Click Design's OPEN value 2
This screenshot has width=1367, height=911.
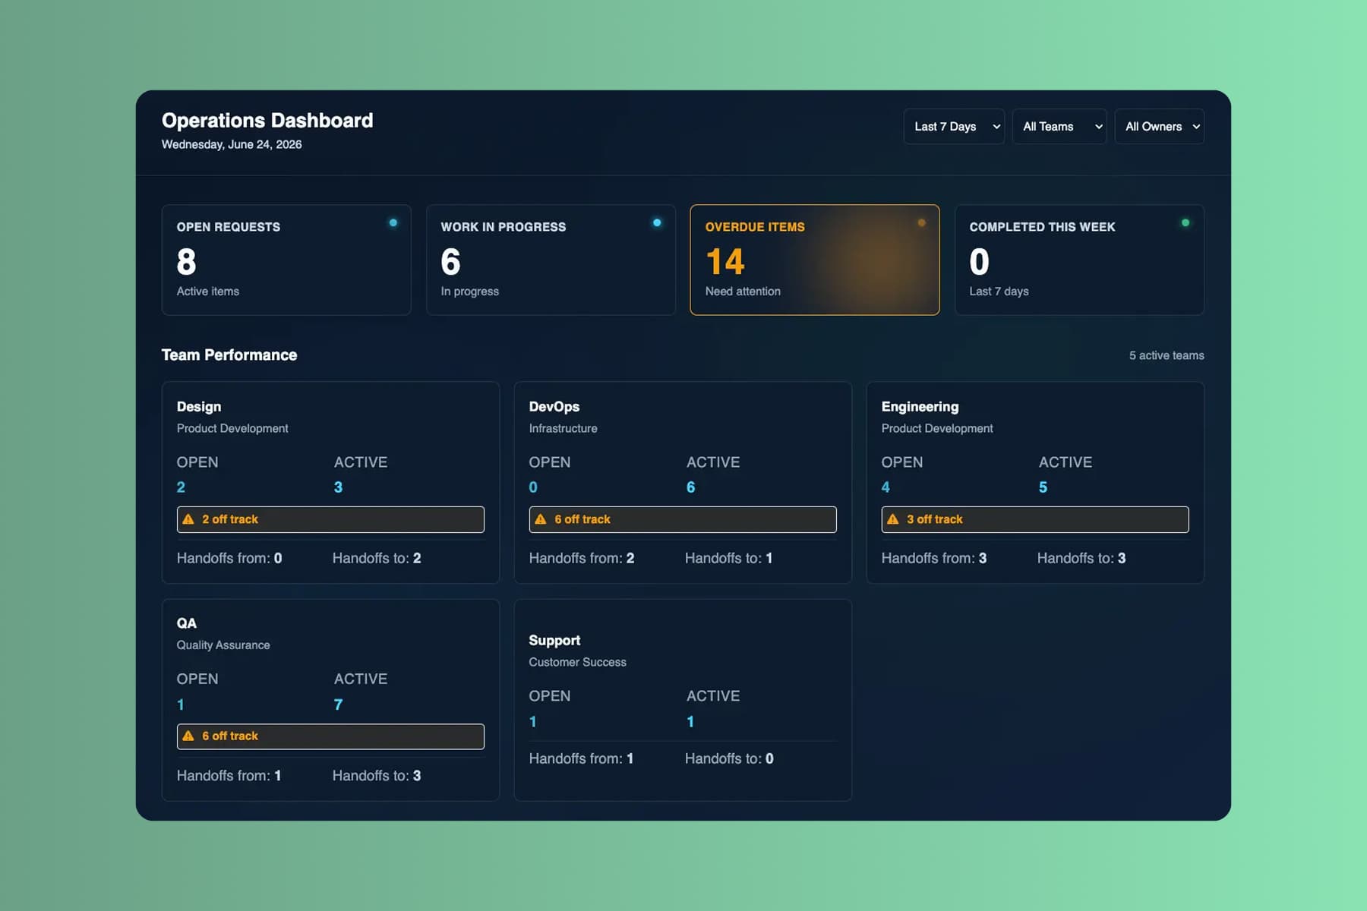(181, 487)
